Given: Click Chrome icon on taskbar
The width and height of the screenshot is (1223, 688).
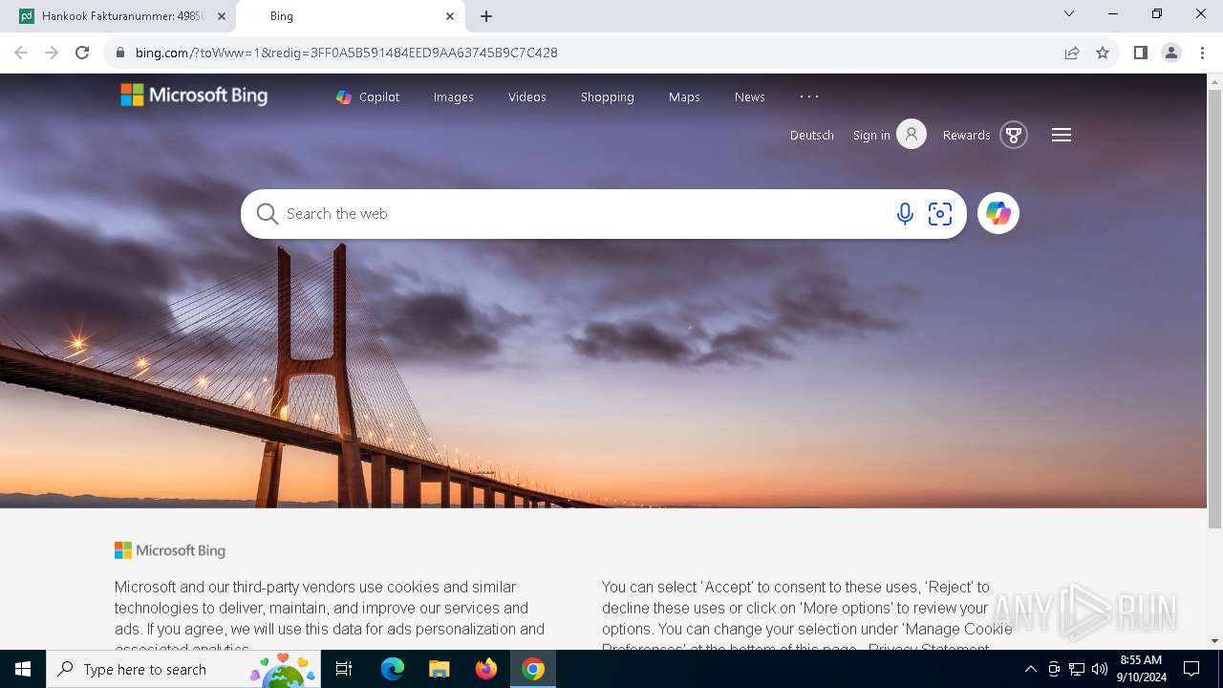Looking at the screenshot, I should tap(533, 669).
